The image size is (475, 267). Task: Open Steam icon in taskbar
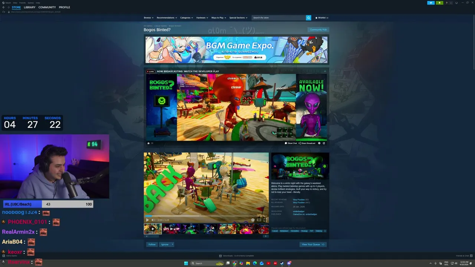[282, 263]
